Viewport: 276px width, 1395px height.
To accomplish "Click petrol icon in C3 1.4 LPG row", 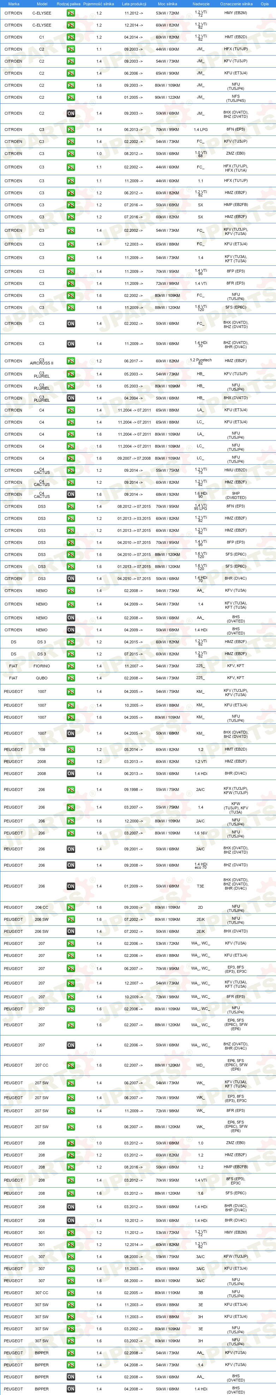I will pos(71,130).
